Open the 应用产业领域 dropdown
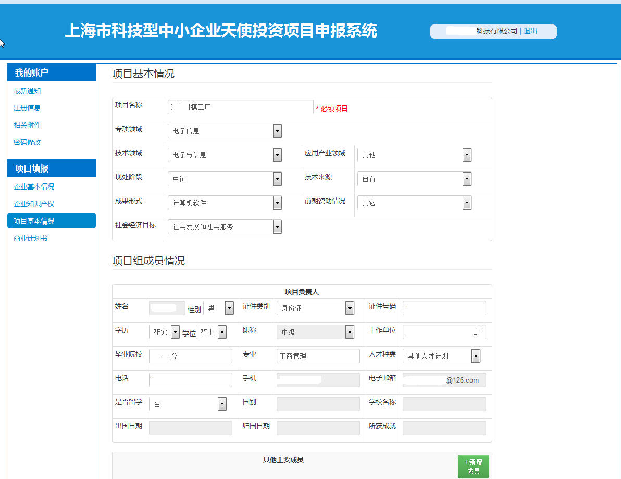Image resolution: width=621 pixels, height=479 pixels. 414,155
